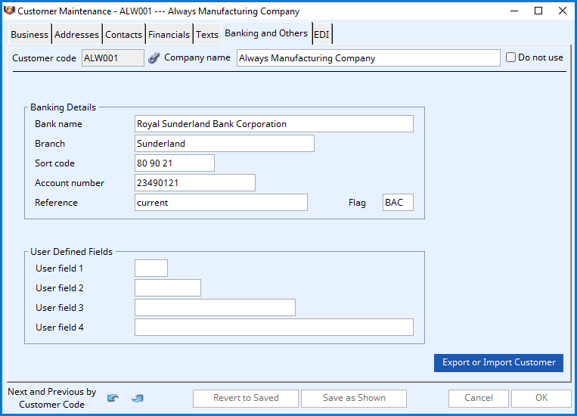Click the Revert to Saved button
The image size is (577, 416).
click(246, 399)
